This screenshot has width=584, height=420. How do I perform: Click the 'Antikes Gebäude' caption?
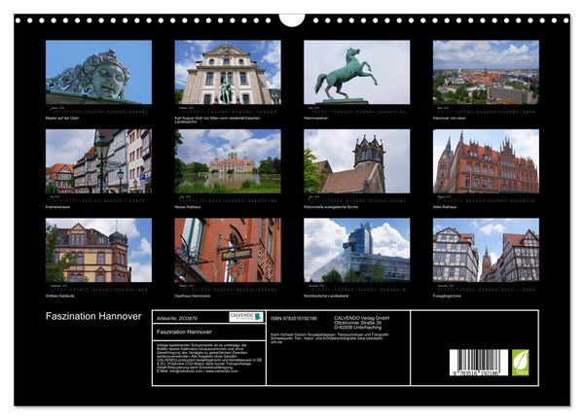(60, 296)
